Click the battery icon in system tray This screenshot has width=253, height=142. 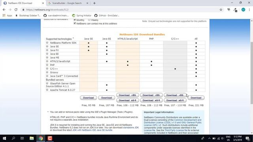point(214,138)
